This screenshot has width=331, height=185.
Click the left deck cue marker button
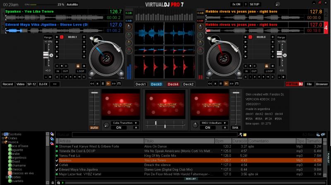click(119, 84)
